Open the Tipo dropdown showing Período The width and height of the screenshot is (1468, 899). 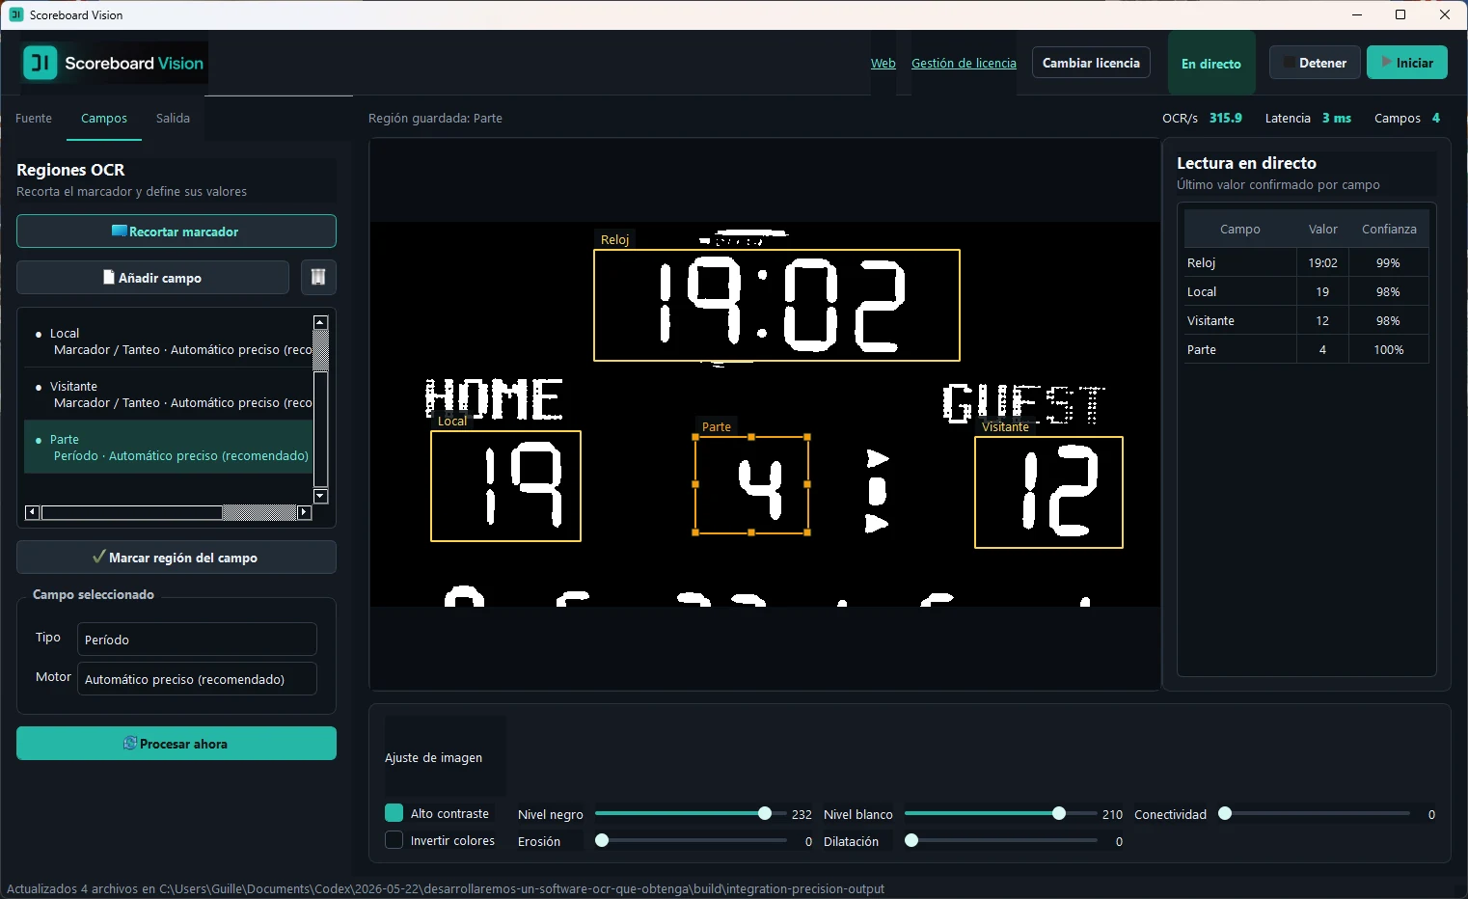pos(197,639)
